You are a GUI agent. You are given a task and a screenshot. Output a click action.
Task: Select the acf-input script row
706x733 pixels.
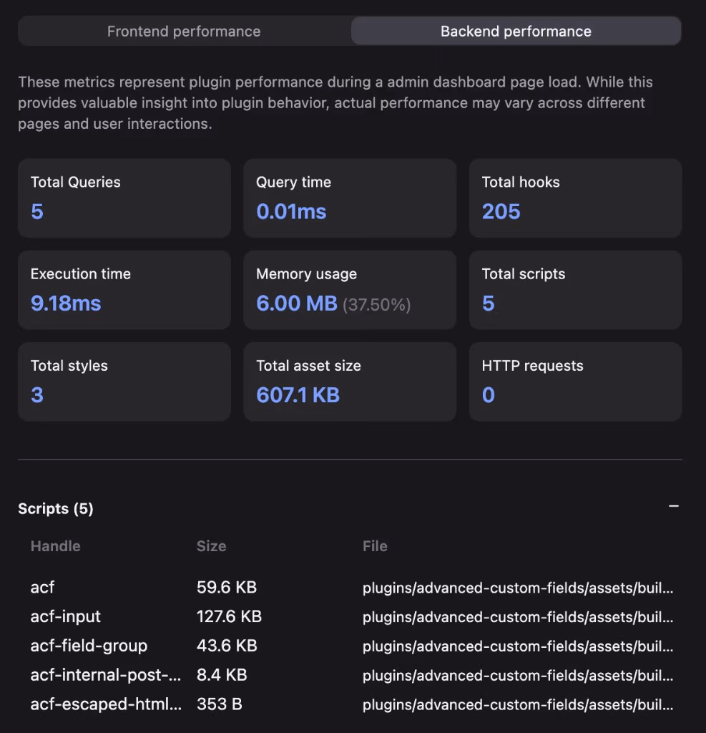coord(352,616)
